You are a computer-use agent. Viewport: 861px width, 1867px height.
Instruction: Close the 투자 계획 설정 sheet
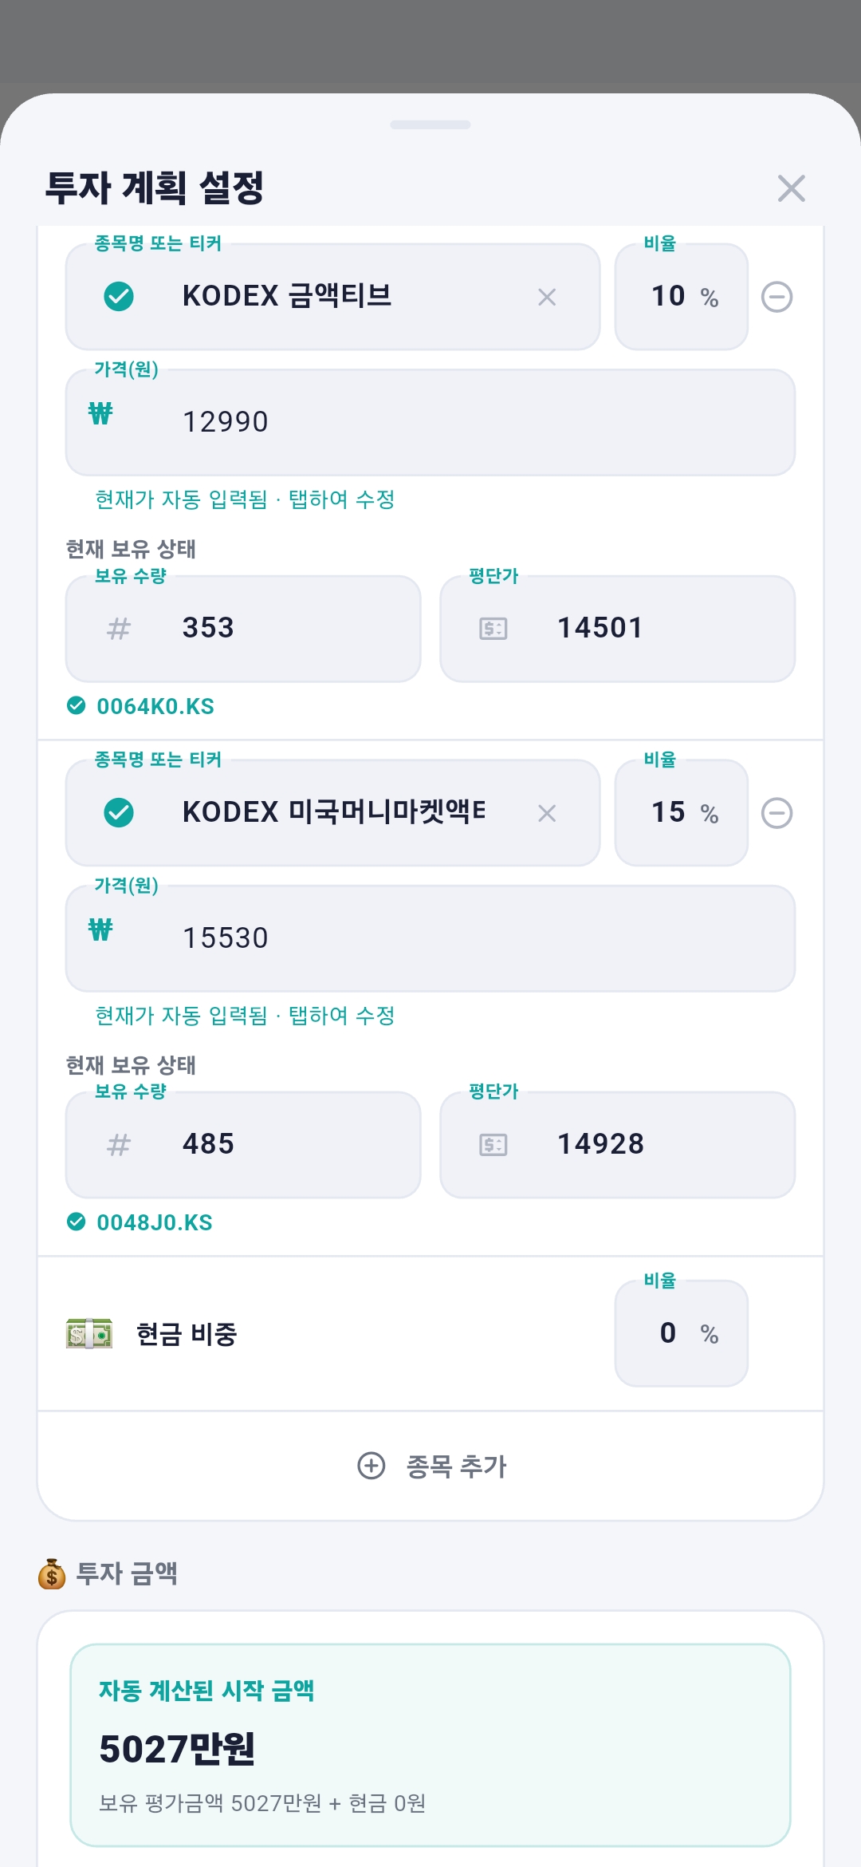pyautogui.click(x=791, y=189)
